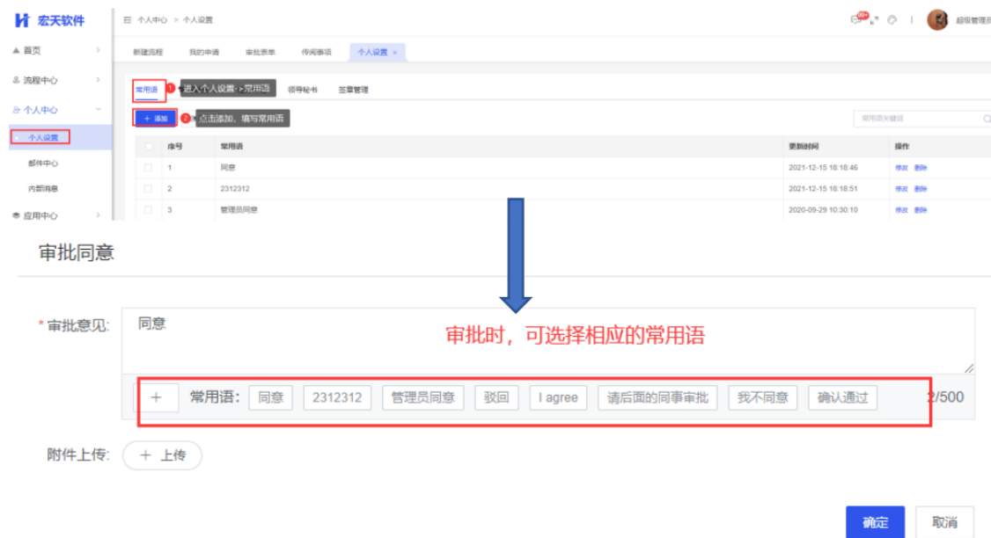The height and width of the screenshot is (538, 991).
Task: Open 邮件中心 in the sidebar
Action: pos(43,164)
